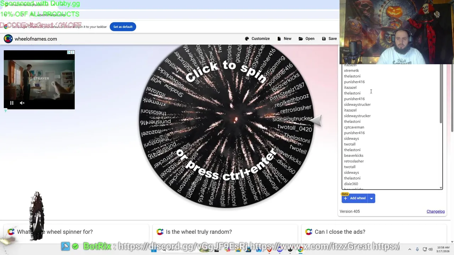The height and width of the screenshot is (255, 454).
Task: Show hidden system tray icons
Action: (410, 249)
